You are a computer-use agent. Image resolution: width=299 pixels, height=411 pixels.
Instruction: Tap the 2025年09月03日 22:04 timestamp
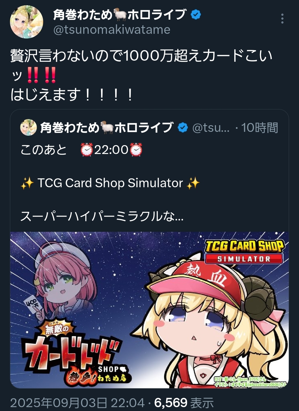click(78, 403)
